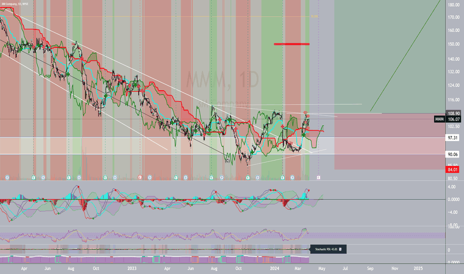Click the green diagonal projection line
This screenshot has height=274, width=464.
pyautogui.click(x=405, y=56)
